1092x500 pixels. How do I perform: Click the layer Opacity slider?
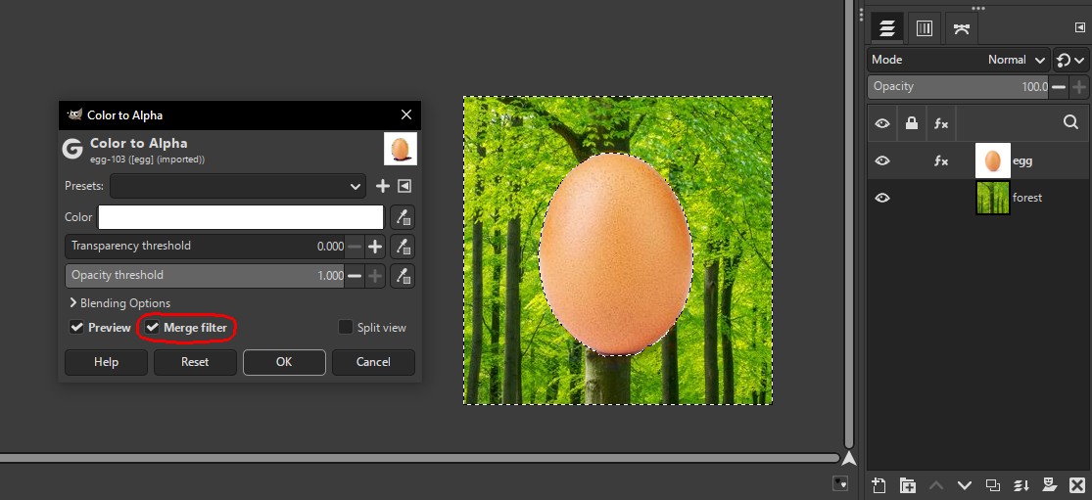958,87
